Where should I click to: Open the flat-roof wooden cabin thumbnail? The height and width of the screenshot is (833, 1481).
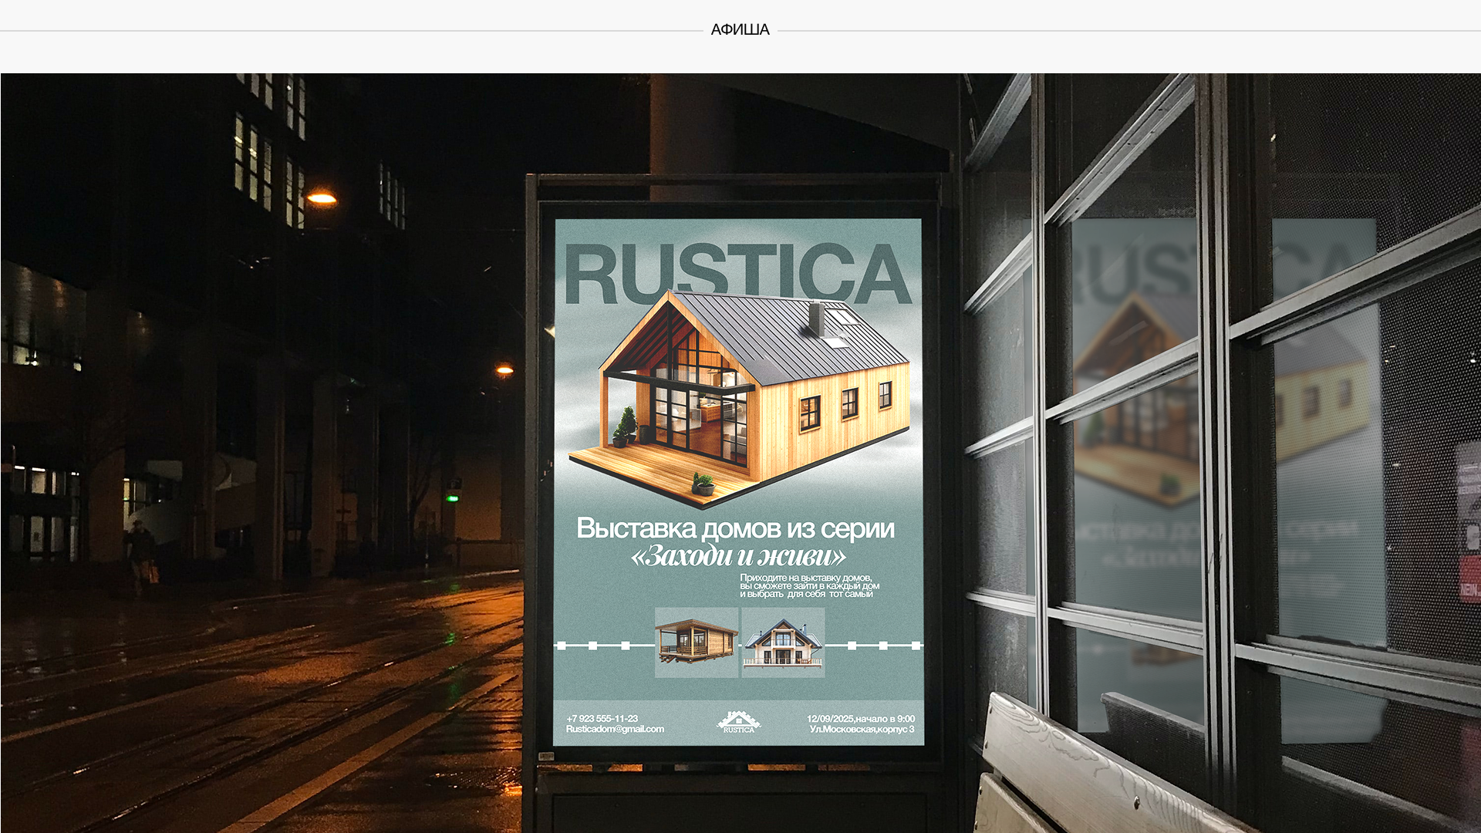pos(697,642)
